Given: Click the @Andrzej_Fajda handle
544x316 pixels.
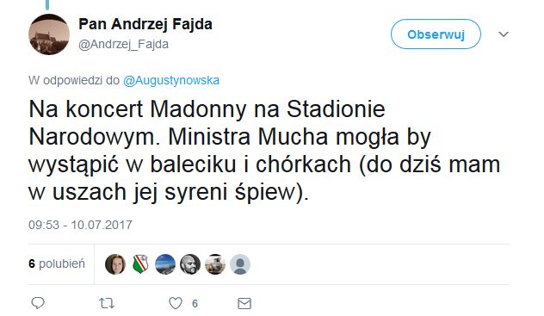Looking at the screenshot, I should point(123,45).
